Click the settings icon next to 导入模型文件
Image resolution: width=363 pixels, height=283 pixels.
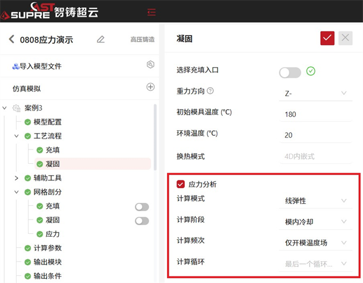tap(150, 65)
